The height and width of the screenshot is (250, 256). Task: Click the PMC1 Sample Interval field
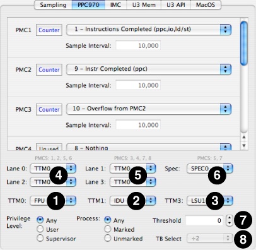tap(138, 45)
